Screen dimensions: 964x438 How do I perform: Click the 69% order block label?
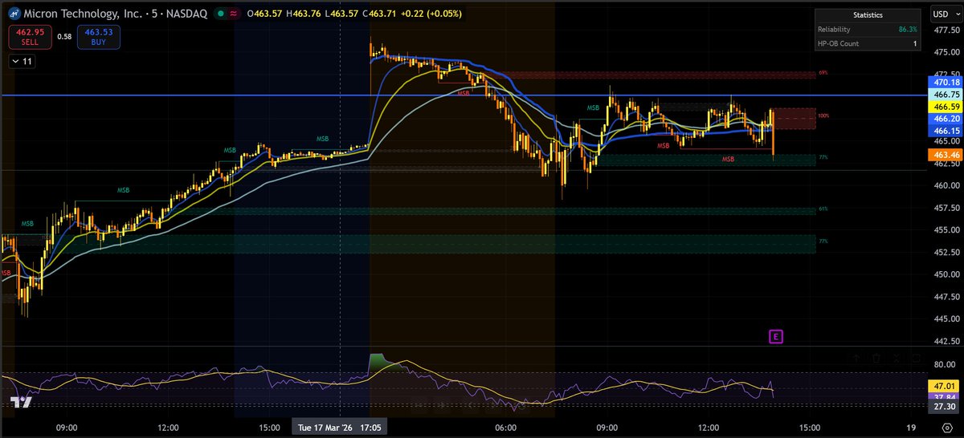(823, 72)
